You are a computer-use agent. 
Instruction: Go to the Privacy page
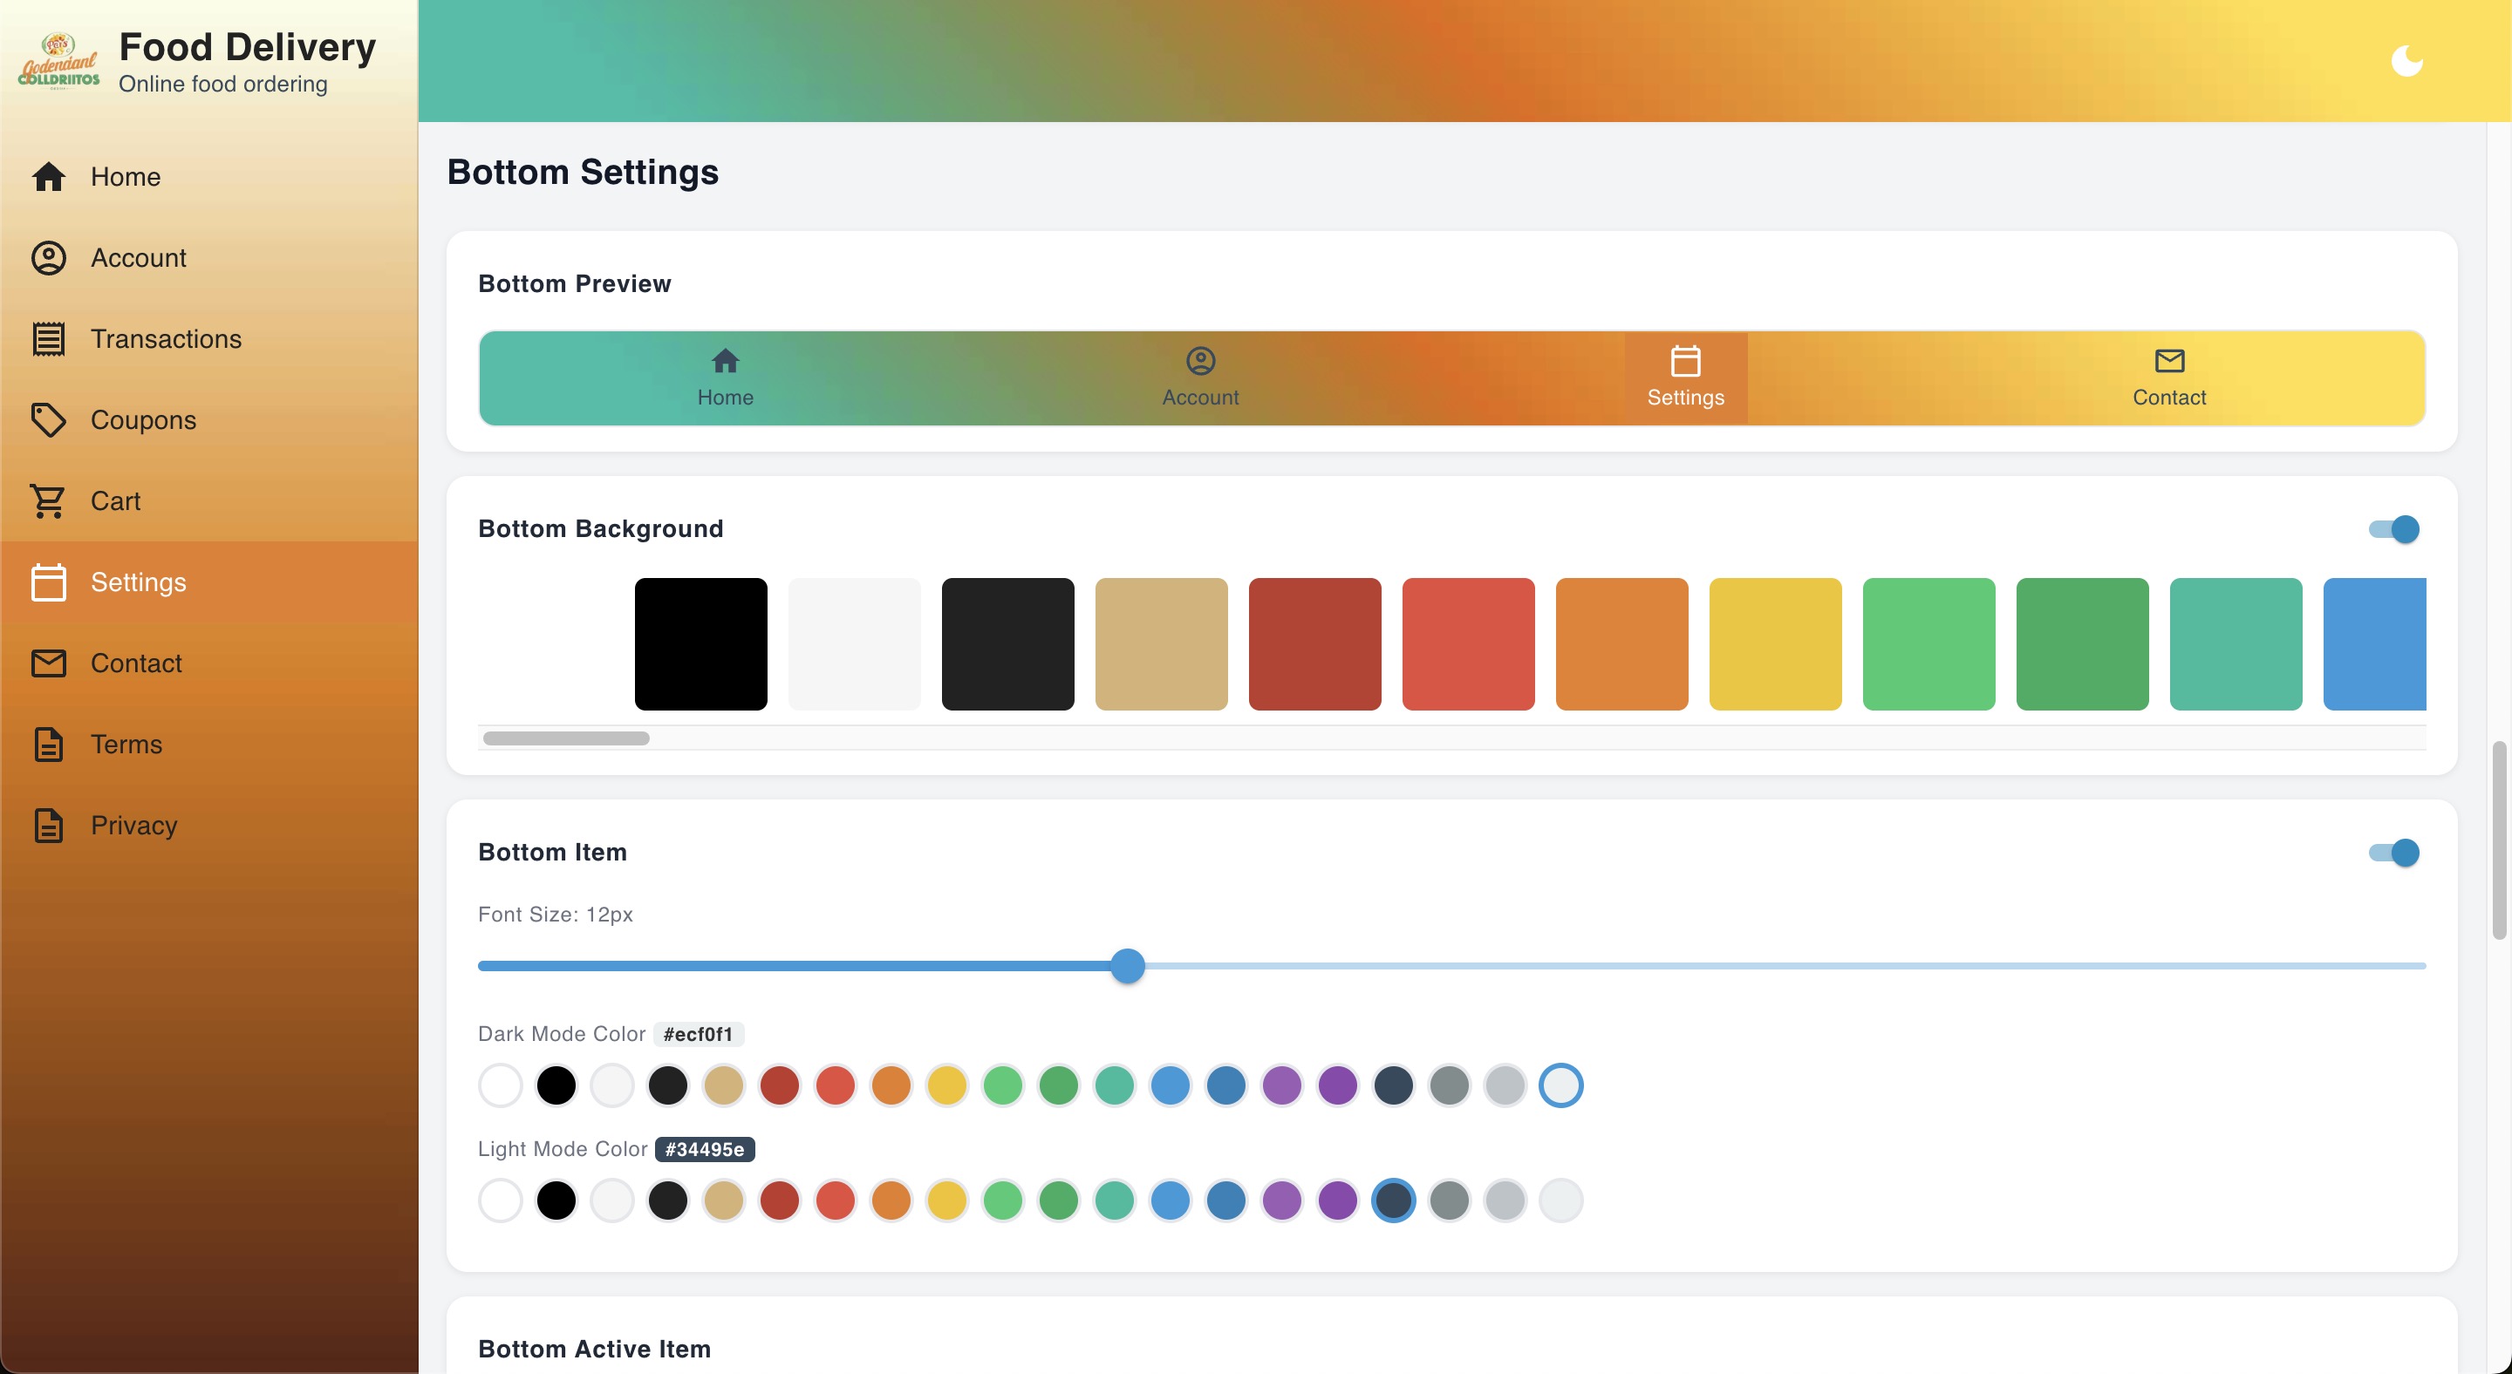(x=133, y=826)
